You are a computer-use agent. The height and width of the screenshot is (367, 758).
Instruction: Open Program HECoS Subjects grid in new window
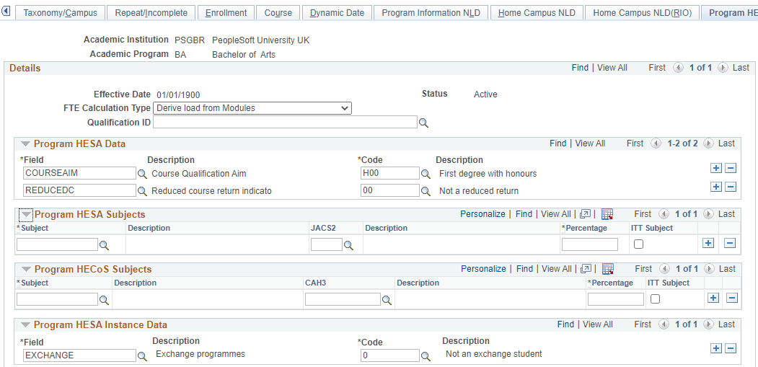(x=585, y=269)
